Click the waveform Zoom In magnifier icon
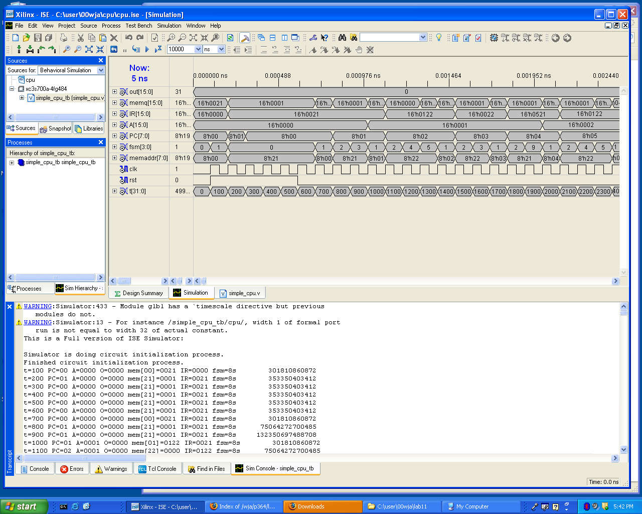Viewport: 642px width, 514px height. [x=66, y=49]
